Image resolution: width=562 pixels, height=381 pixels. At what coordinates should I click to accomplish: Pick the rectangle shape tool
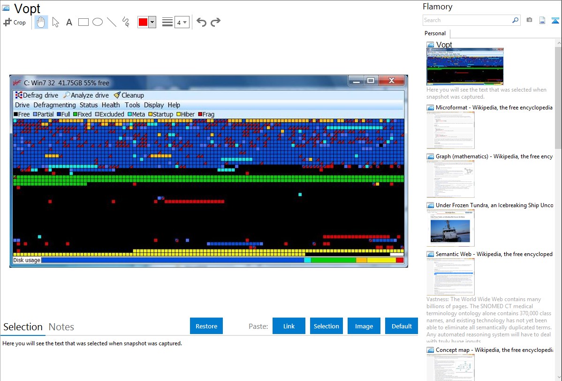83,22
